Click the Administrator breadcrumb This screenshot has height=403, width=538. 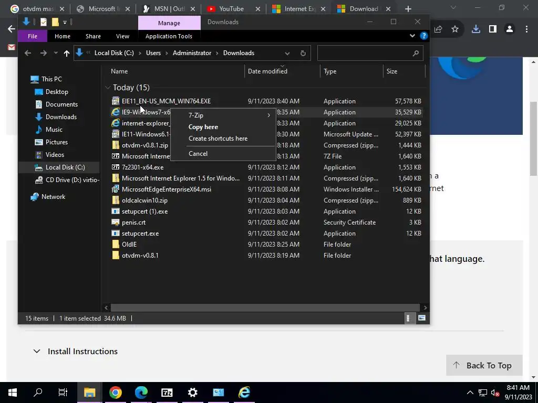coord(192,53)
